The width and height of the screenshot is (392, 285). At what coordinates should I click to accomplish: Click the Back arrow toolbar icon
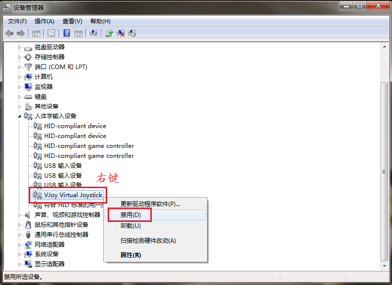click(x=9, y=33)
